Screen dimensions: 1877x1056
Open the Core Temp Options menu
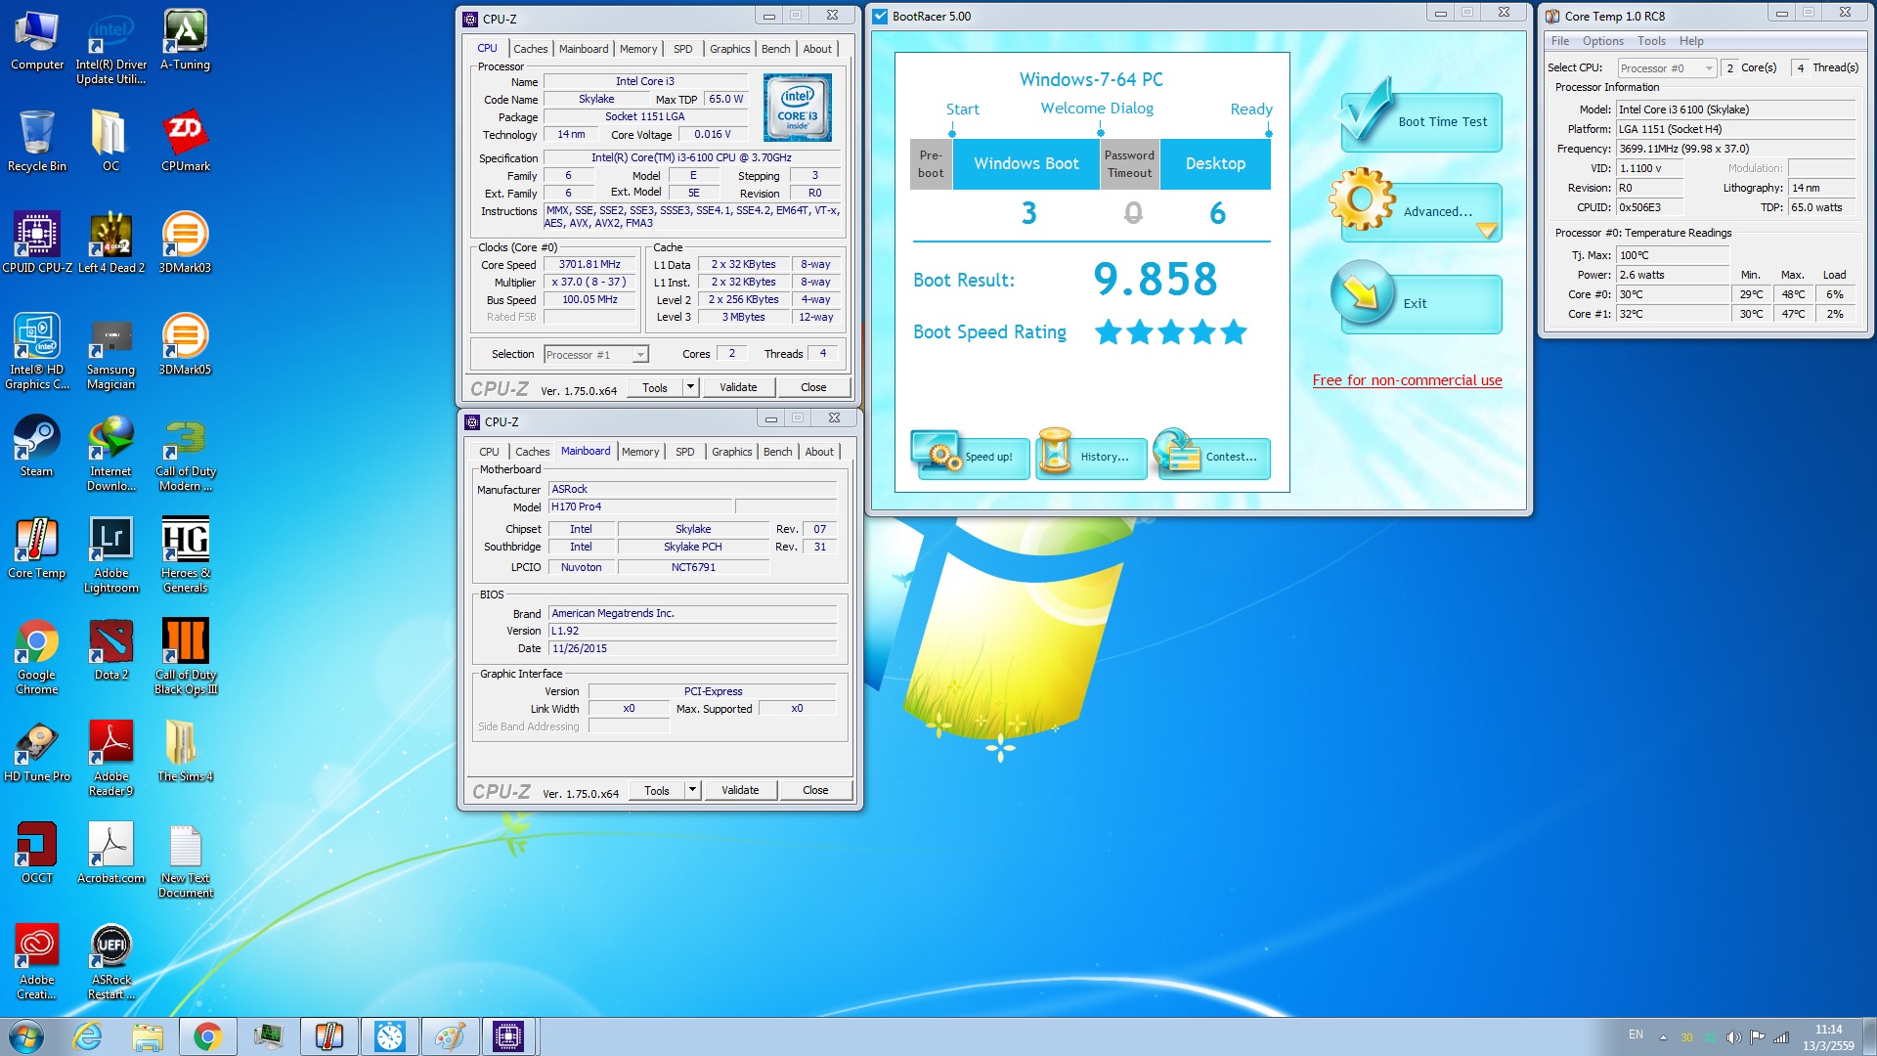1602,41
